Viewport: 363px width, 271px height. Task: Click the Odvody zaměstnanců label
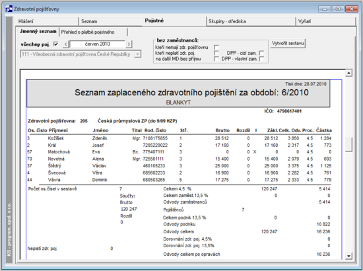[185, 202]
